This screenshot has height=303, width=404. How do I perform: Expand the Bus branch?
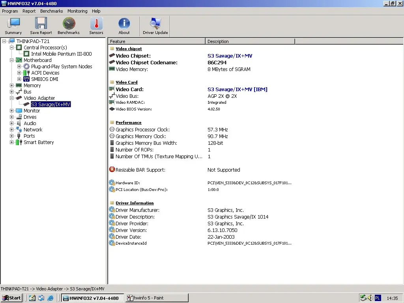11,92
